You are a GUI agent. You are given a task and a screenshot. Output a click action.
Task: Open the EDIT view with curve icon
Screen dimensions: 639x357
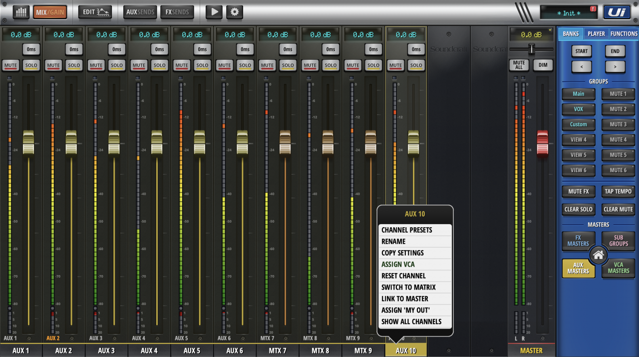(95, 12)
